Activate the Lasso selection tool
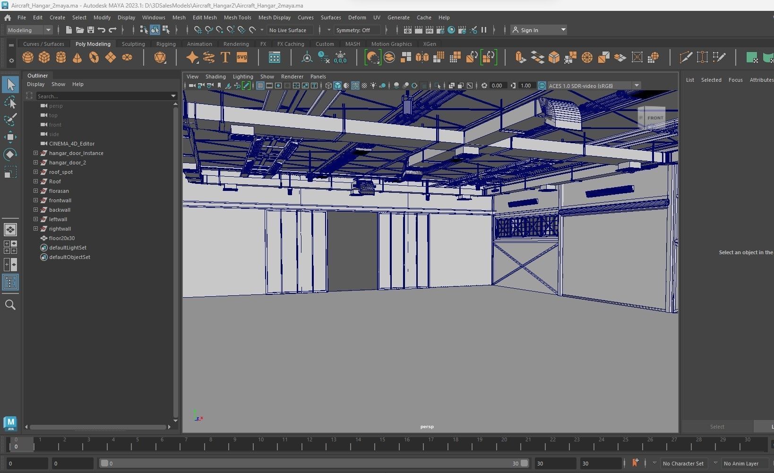The height and width of the screenshot is (473, 774). (10, 102)
